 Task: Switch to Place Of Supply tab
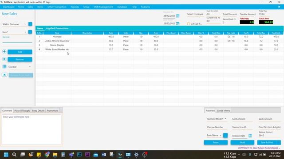(x=22, y=111)
